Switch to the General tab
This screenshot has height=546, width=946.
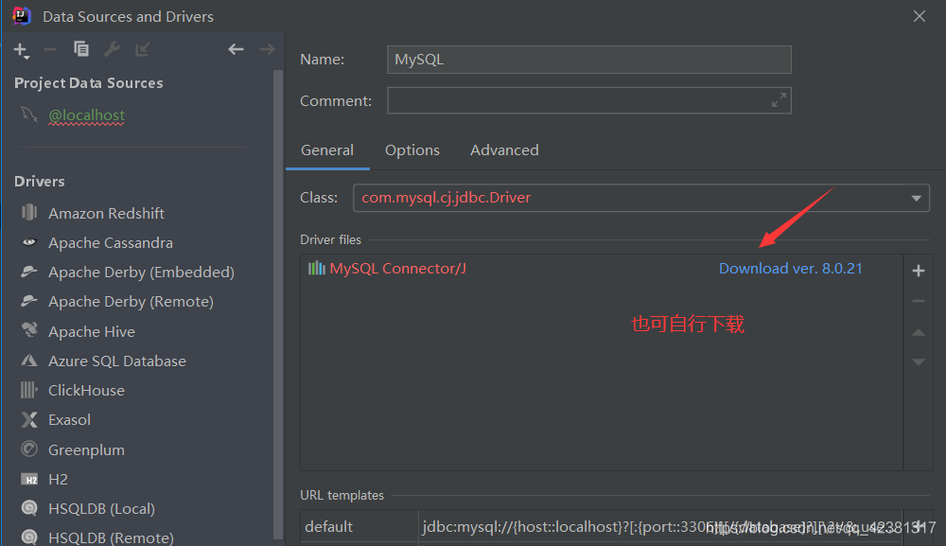(327, 150)
